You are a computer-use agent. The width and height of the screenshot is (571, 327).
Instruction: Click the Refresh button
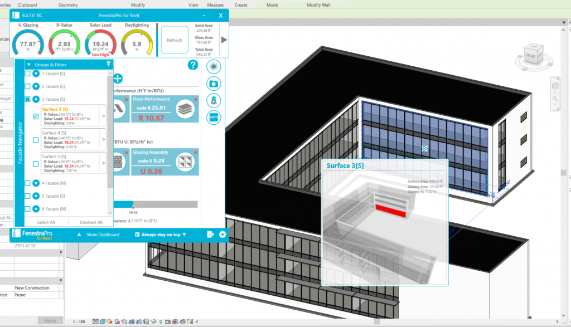pyautogui.click(x=175, y=40)
